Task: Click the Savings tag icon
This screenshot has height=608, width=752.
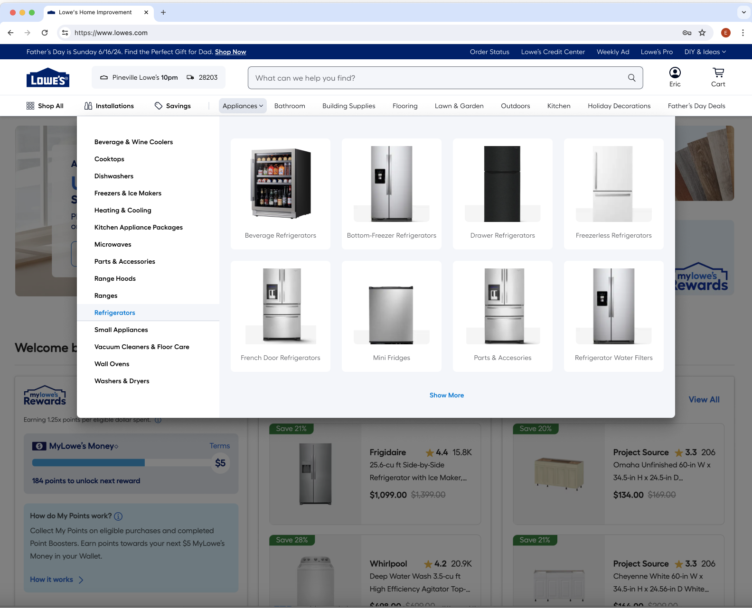Action: (159, 106)
